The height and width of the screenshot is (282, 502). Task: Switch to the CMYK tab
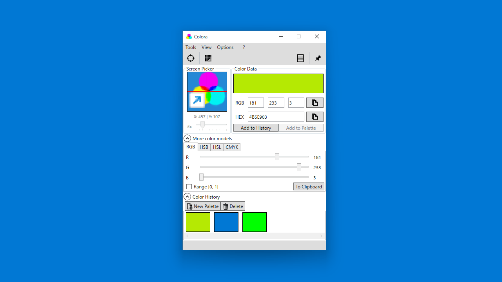click(x=232, y=147)
